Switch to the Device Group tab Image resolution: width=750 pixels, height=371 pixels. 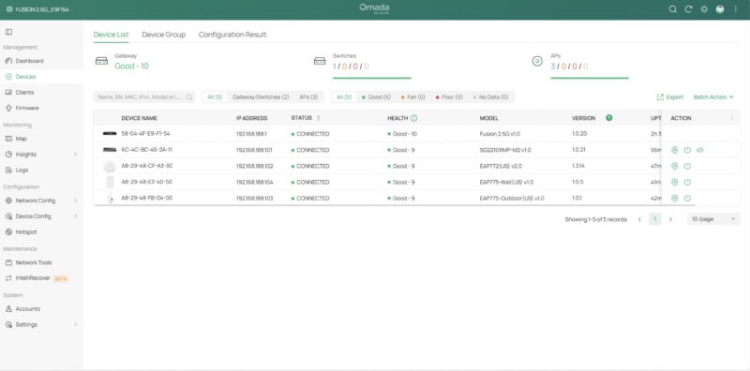point(163,35)
